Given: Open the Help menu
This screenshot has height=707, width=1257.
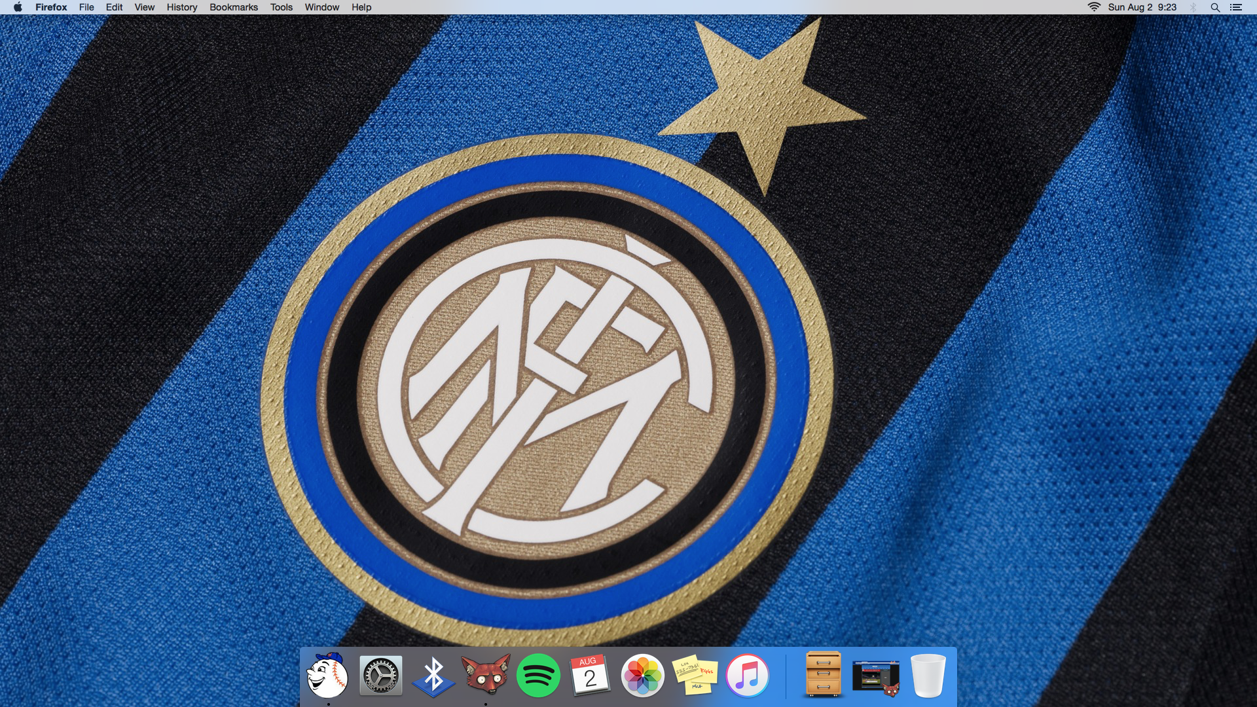Looking at the screenshot, I should point(361,7).
